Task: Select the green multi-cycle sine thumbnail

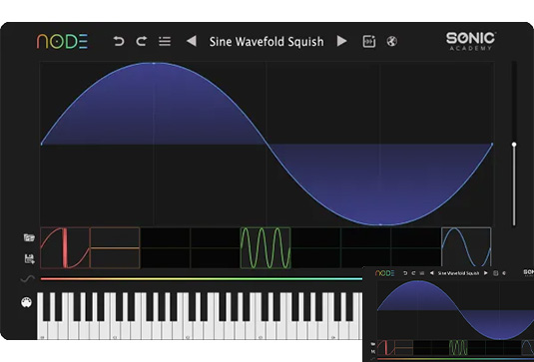Action: point(266,248)
